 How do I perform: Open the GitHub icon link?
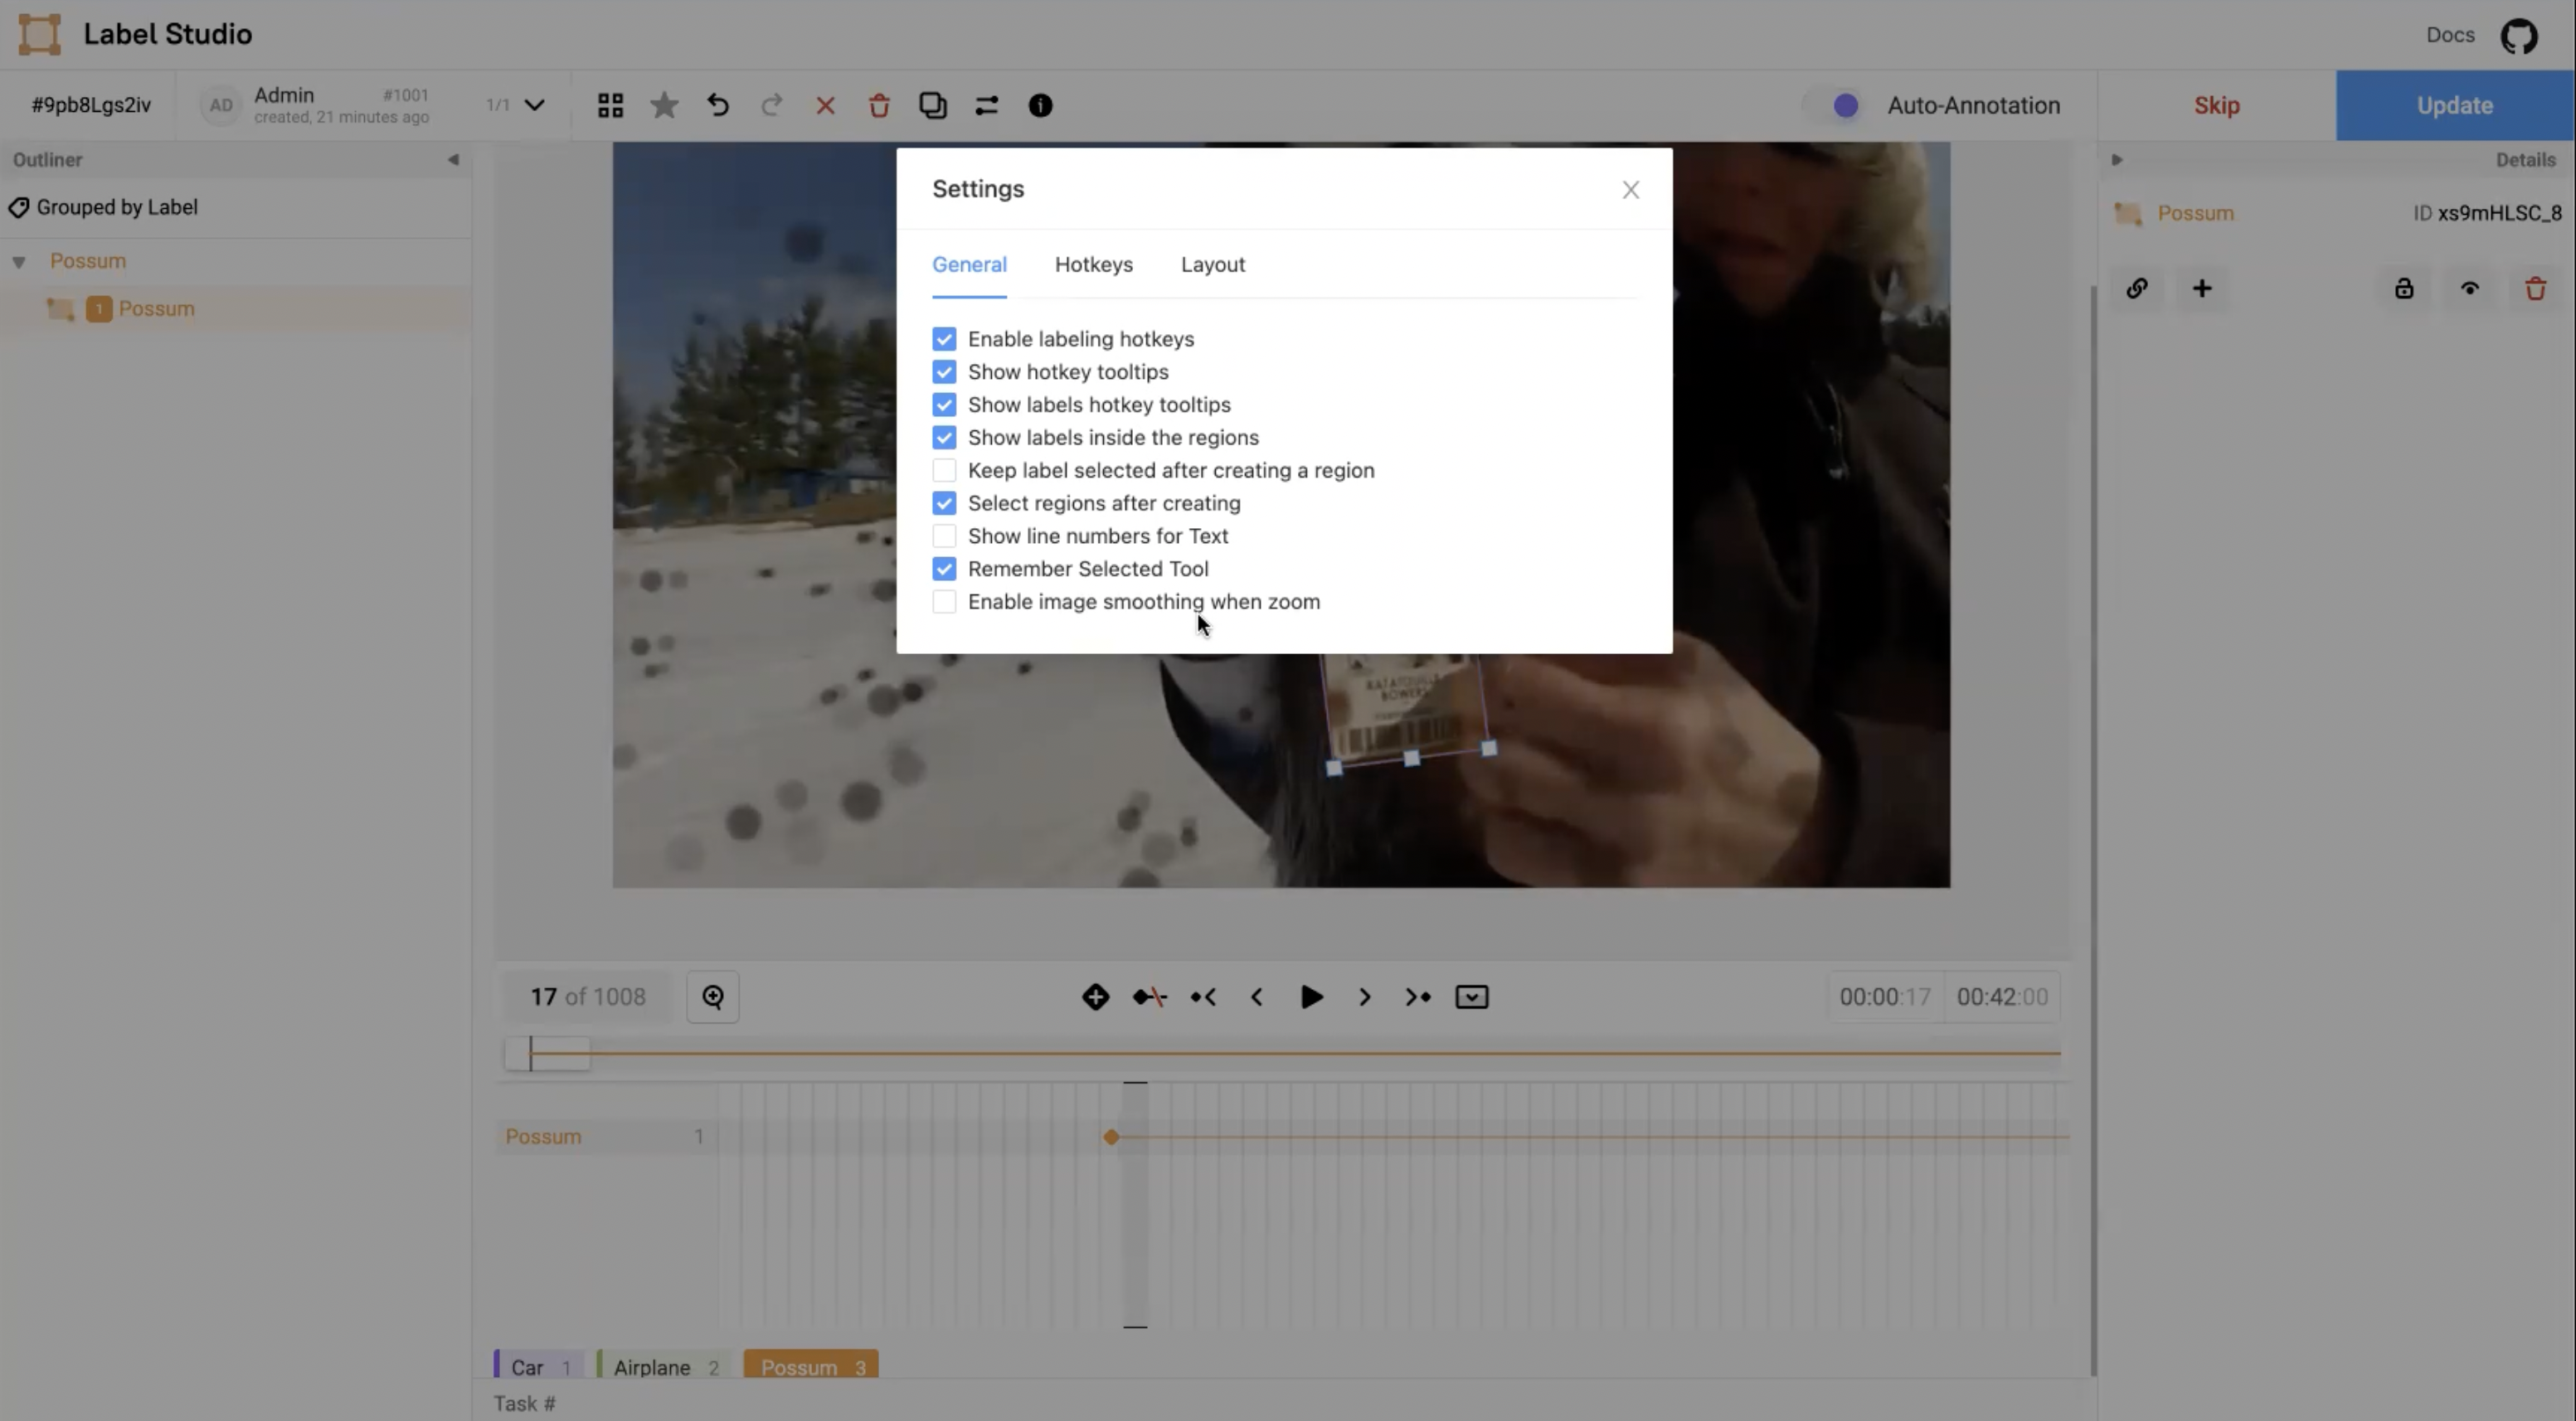(2519, 35)
